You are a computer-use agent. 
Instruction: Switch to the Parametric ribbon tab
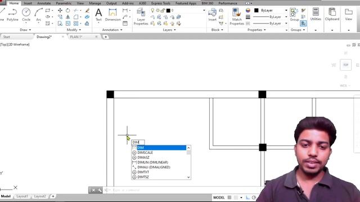[x=64, y=3]
